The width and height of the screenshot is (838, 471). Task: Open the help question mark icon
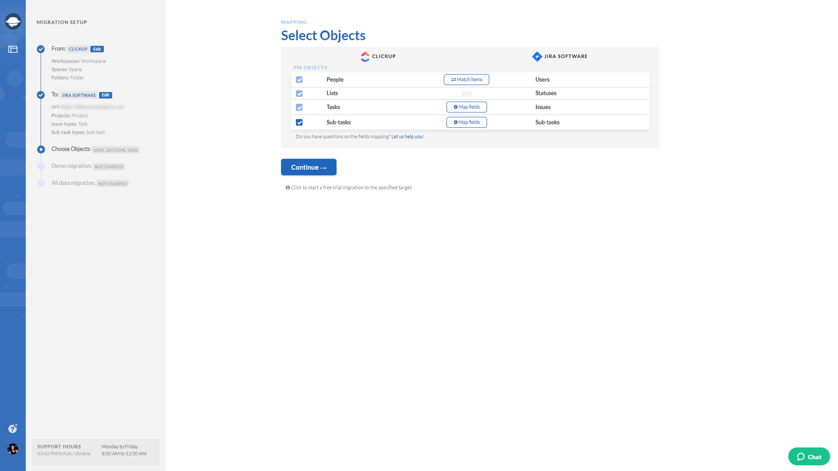click(x=13, y=429)
